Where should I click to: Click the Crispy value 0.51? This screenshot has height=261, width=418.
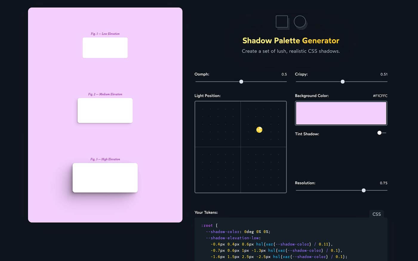tap(384, 74)
